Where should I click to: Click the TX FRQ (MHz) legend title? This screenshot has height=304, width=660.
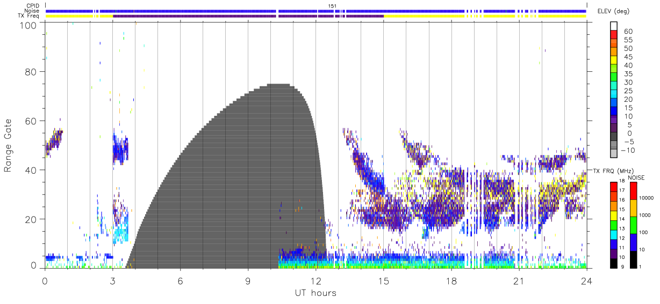click(x=612, y=170)
